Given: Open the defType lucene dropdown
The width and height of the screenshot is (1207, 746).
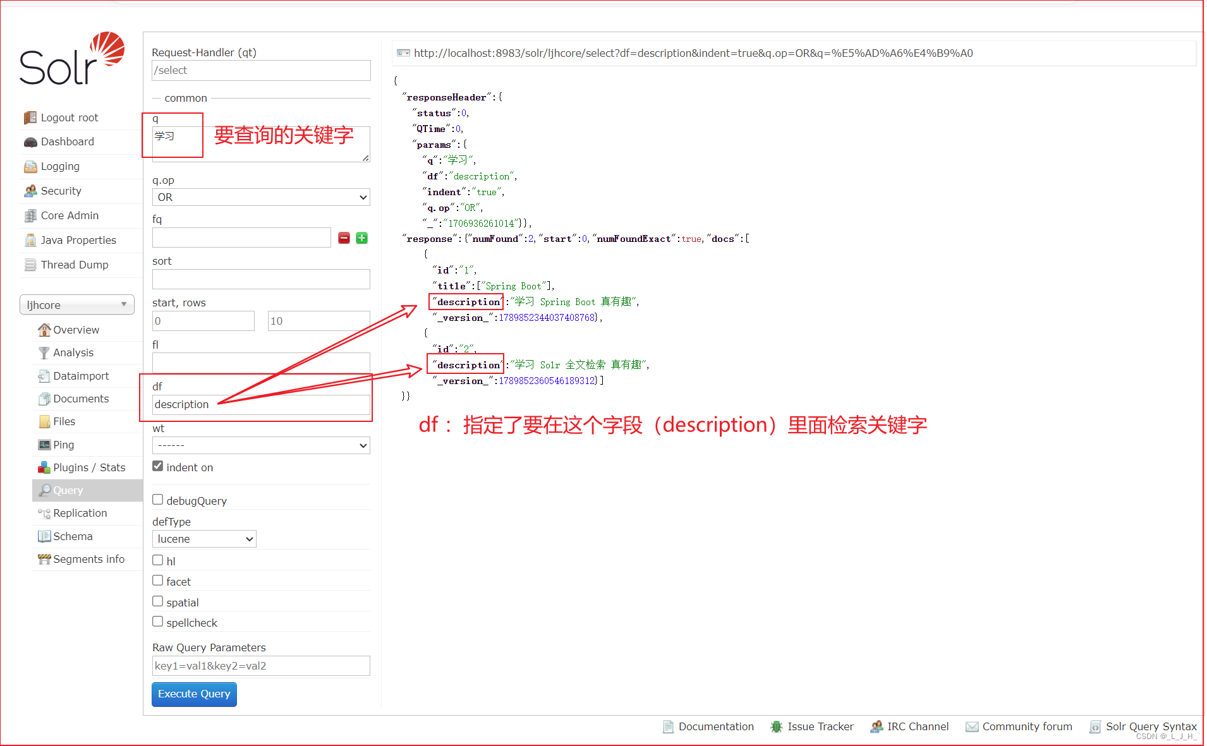Looking at the screenshot, I should click(204, 539).
